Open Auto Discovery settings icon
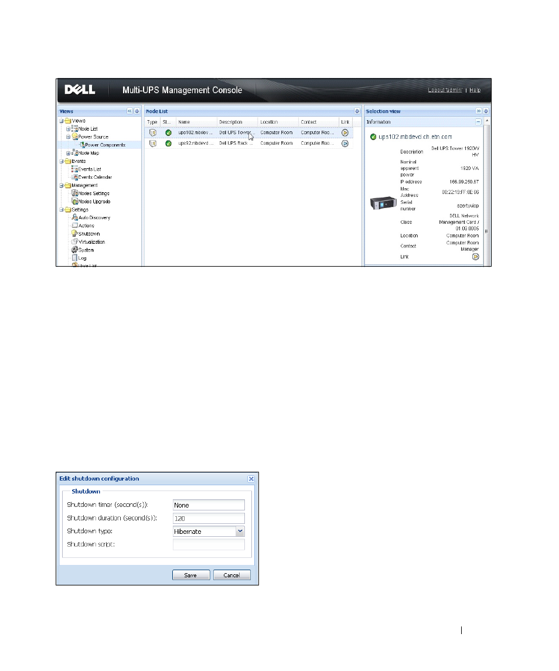 tap(75, 217)
